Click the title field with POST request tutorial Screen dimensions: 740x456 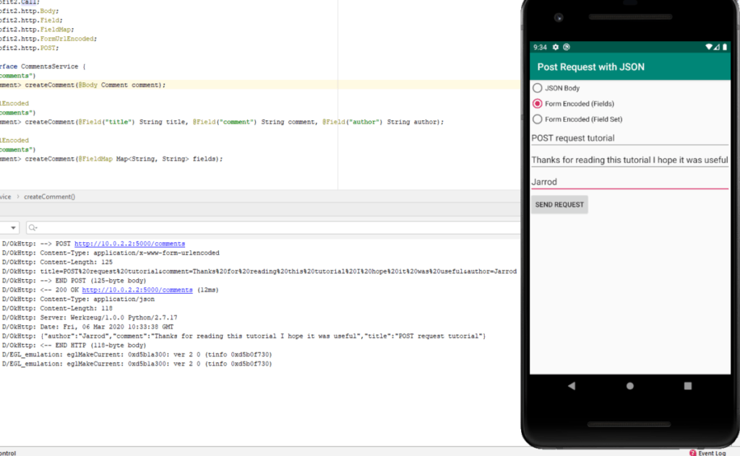click(629, 138)
